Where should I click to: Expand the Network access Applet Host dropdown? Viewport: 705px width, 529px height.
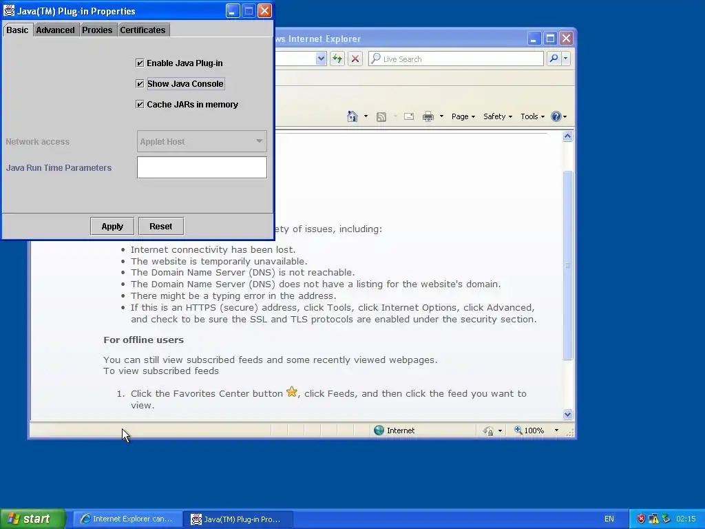coord(202,141)
